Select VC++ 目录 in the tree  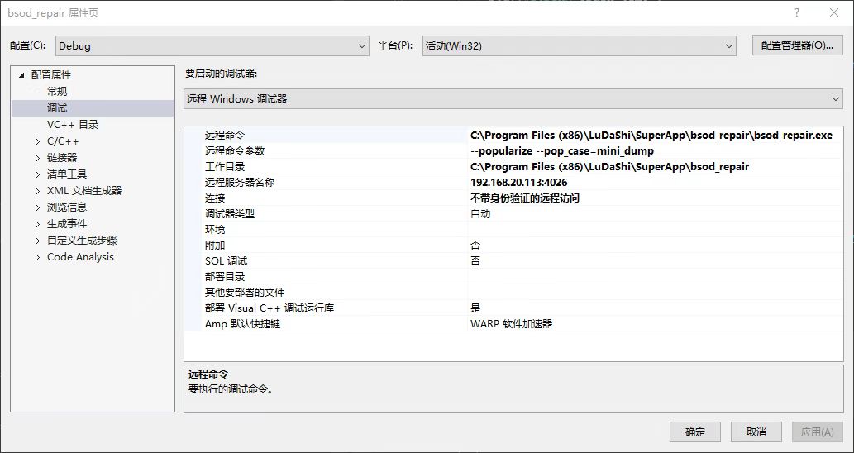point(73,125)
